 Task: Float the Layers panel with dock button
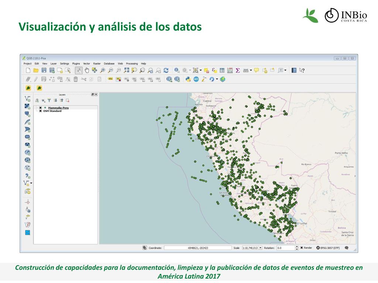[93, 94]
